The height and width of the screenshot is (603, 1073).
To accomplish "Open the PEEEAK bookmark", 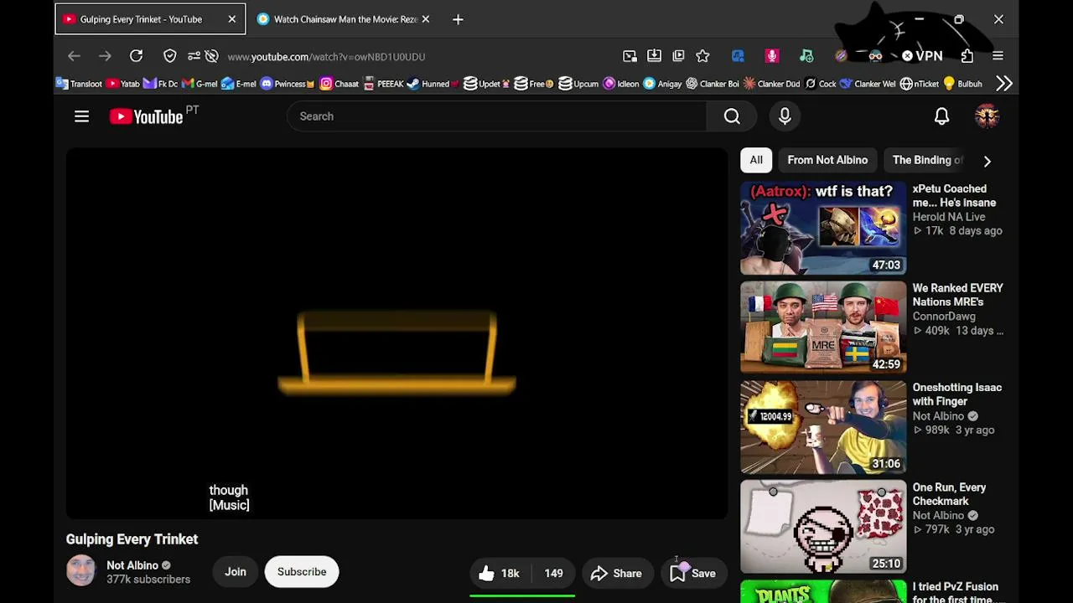I will 383,84.
